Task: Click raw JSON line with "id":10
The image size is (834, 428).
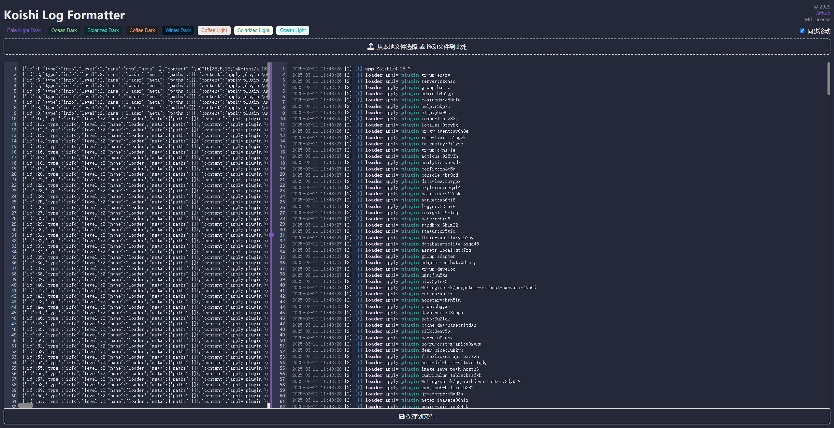Action: [x=145, y=119]
